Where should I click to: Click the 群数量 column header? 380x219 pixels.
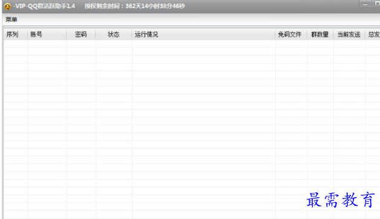coord(320,34)
